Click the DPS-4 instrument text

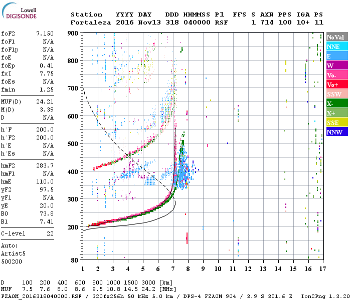pos(192,296)
